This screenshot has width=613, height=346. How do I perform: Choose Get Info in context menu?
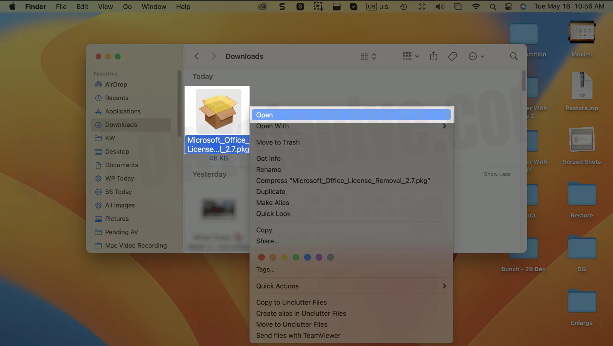coord(268,158)
